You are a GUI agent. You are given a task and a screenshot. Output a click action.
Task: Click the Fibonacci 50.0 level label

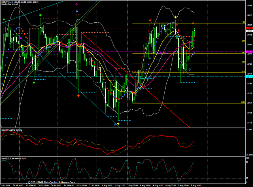[243, 62]
